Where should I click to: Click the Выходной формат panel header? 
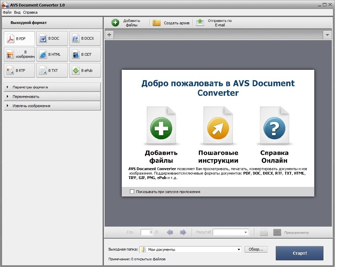pos(29,23)
